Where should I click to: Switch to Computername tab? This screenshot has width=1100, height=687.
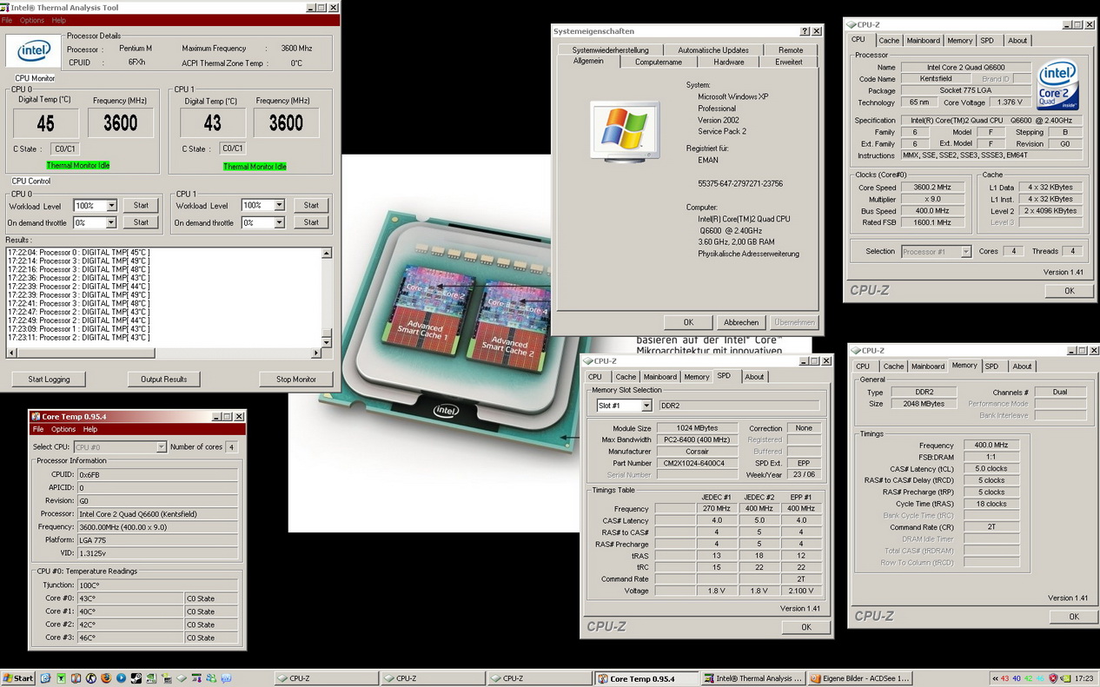(659, 63)
